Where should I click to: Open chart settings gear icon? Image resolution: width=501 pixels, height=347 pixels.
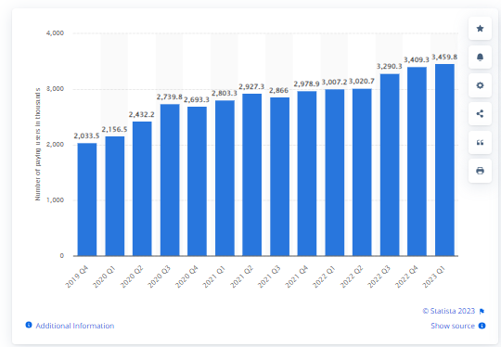[480, 85]
